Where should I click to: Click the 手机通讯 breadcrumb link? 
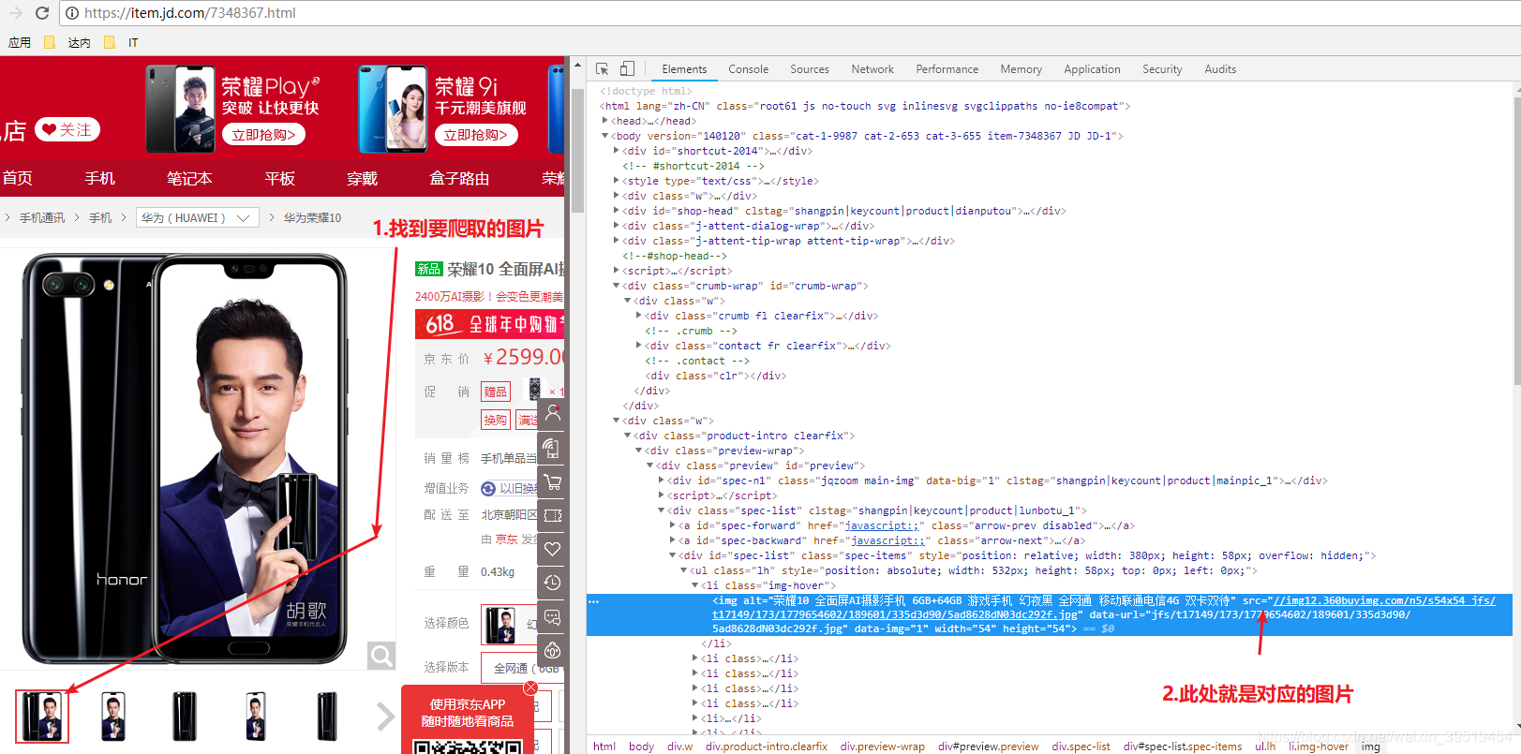42,217
